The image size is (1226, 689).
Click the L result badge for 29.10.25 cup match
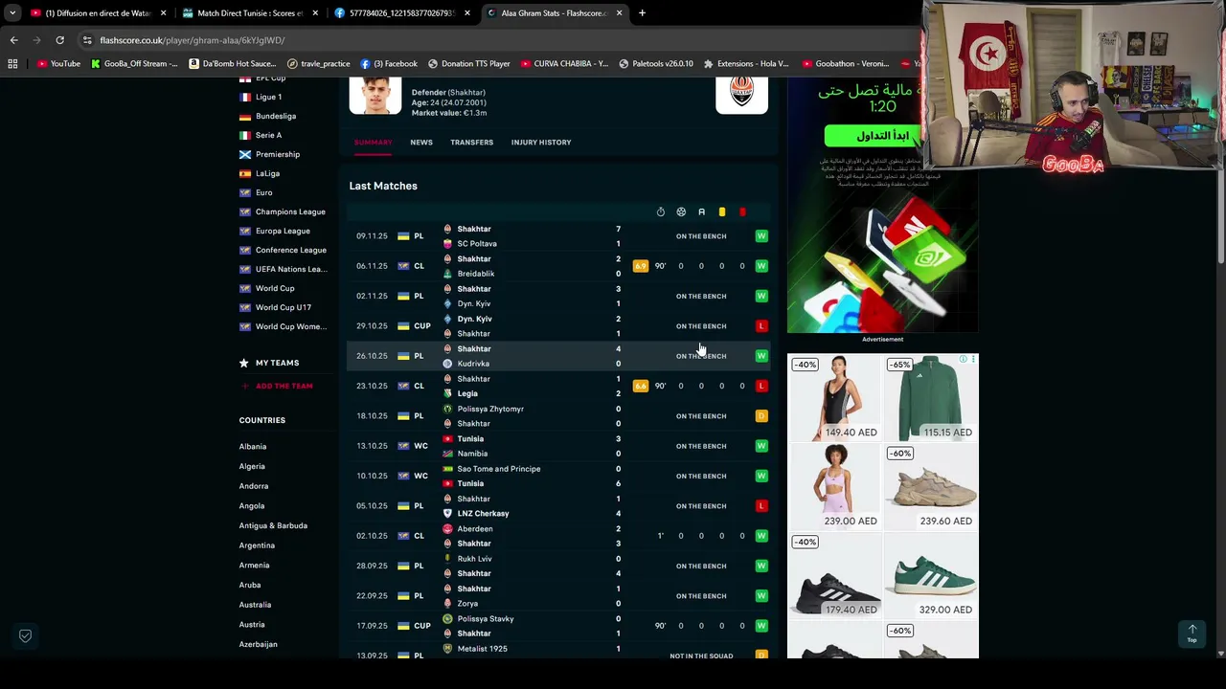point(761,326)
